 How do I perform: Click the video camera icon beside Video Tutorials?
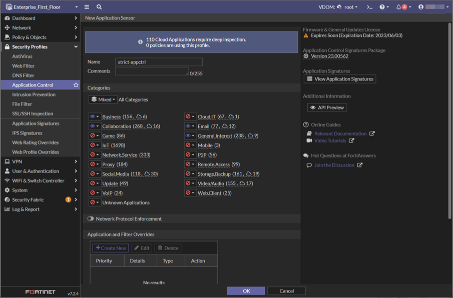(x=310, y=140)
